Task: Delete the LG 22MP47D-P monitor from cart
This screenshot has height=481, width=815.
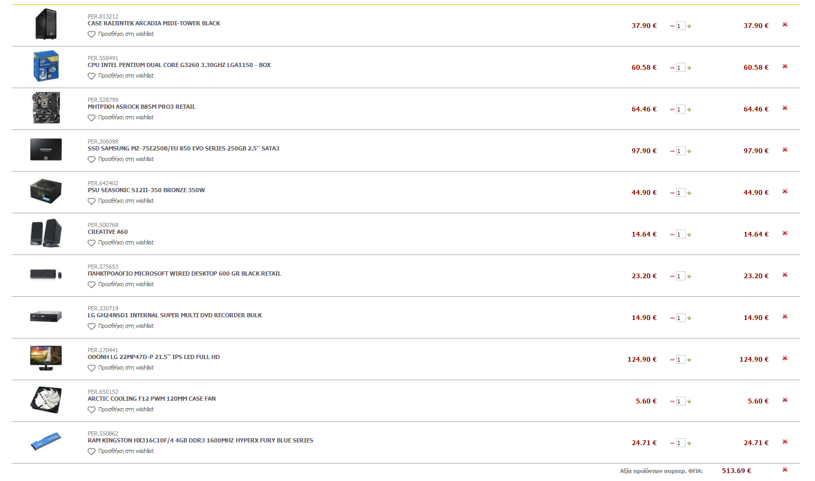Action: (x=785, y=358)
